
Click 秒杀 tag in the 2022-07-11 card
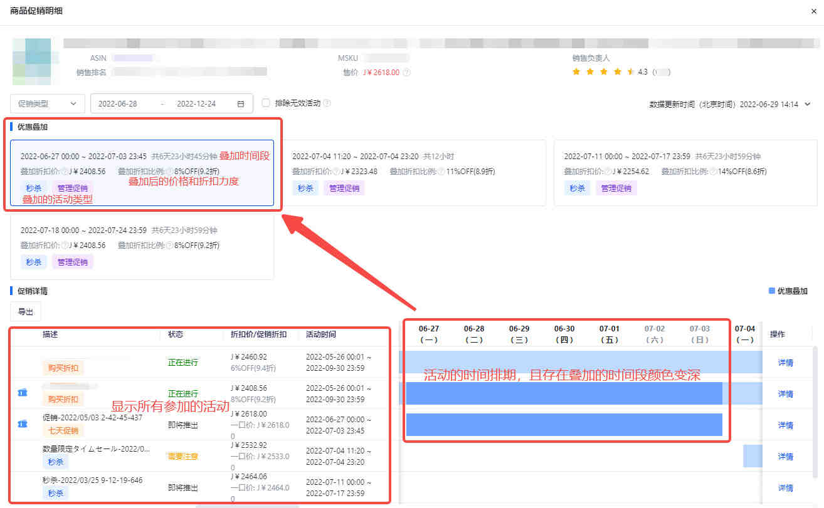[577, 188]
